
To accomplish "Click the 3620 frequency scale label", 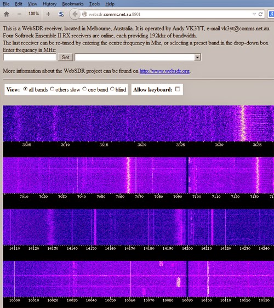I will 142,145.
